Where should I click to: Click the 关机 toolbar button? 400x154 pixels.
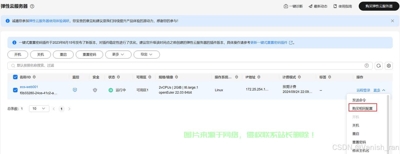41,55
